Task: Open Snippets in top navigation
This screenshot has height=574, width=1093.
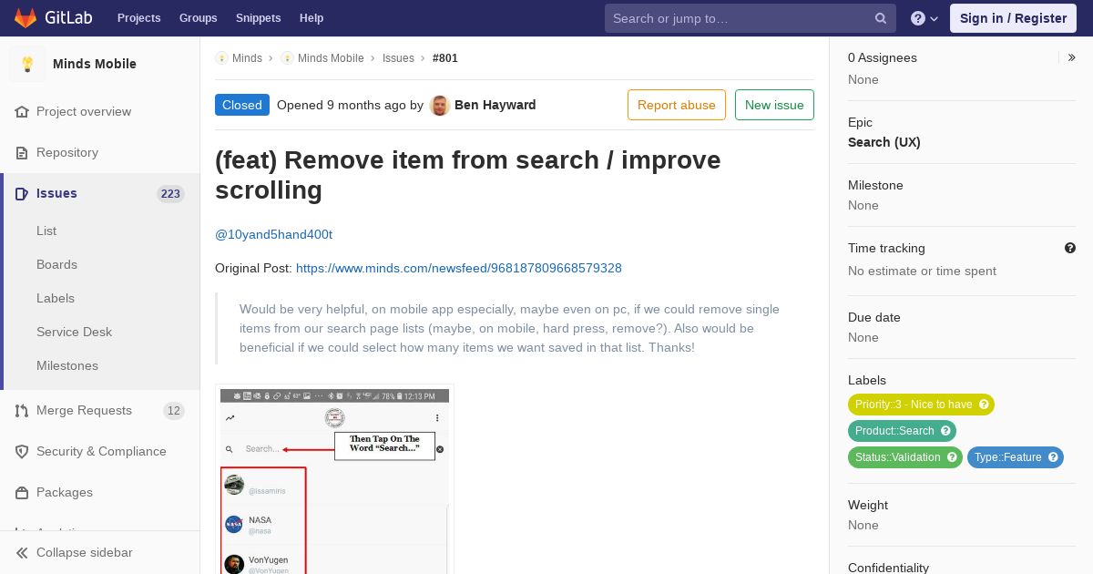Action: click(259, 18)
